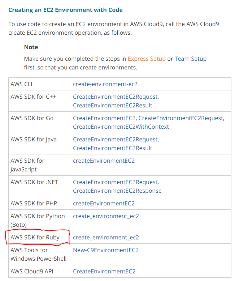Open CreateEnvironmentEC2 in the Cloud9 API row

click(104, 272)
